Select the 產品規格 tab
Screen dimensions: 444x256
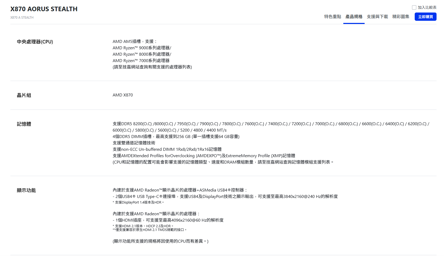click(x=354, y=17)
